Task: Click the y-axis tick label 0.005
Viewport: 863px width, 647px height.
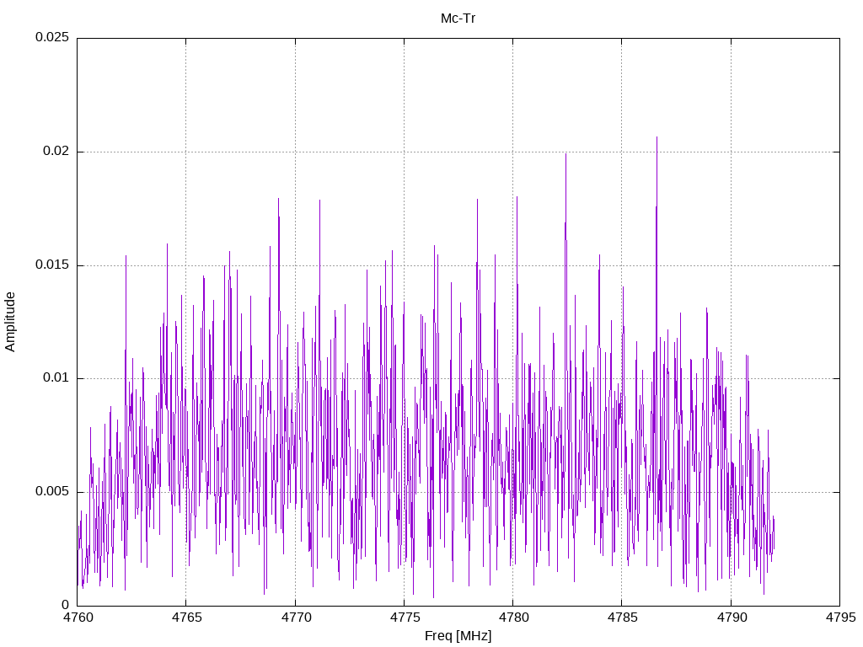Action: [x=52, y=491]
